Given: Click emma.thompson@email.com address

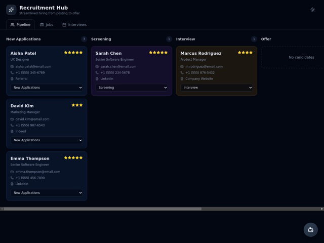Looking at the screenshot, I should [x=38, y=172].
